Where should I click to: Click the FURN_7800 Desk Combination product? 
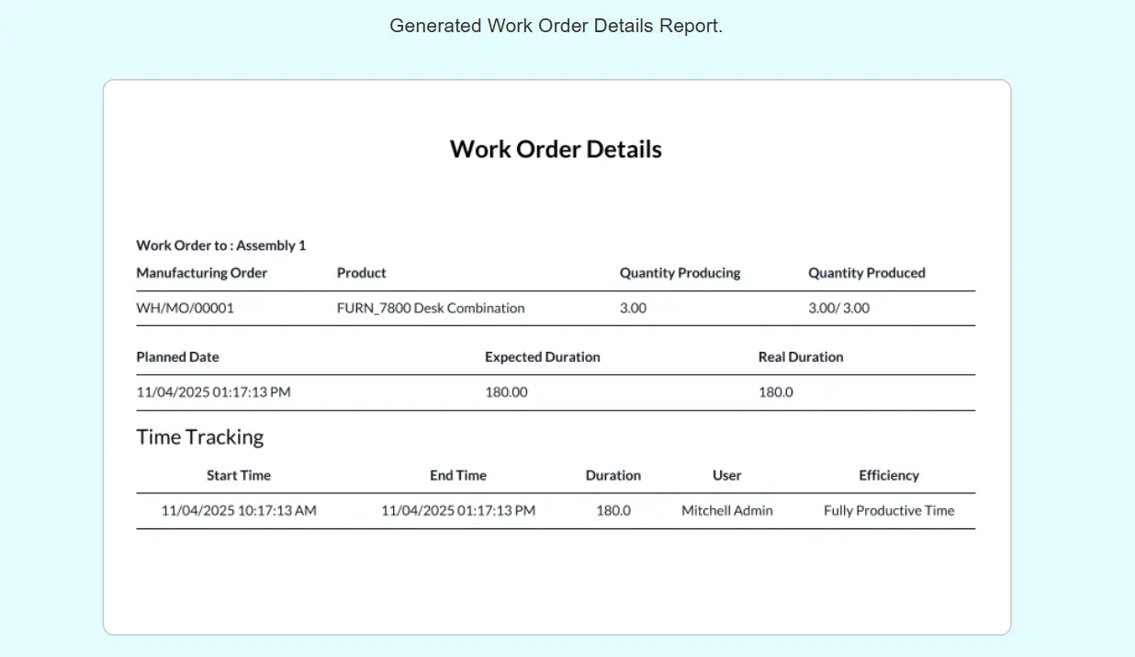431,308
